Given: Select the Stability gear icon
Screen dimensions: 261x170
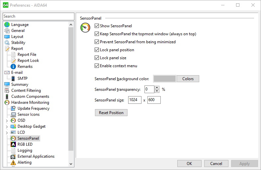Looking at the screenshot, I should click(x=7, y=43).
